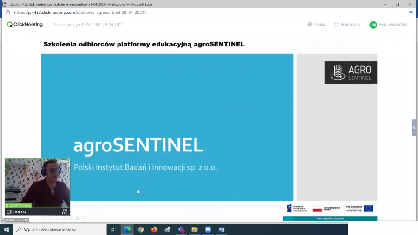Click the green JM avatar icon
Screen dimensions: 418x235
click(x=373, y=25)
